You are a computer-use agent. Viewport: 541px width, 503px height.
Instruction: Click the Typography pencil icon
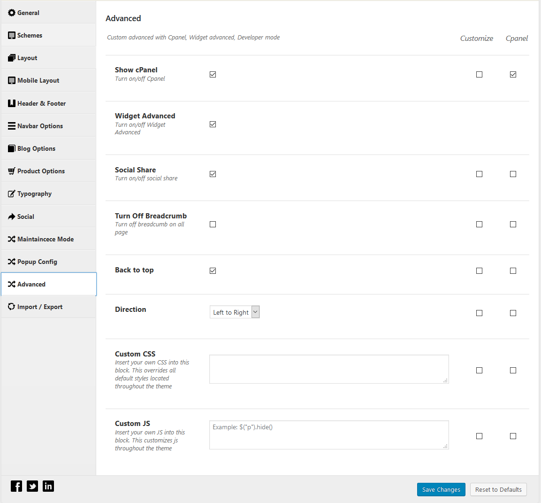point(12,194)
